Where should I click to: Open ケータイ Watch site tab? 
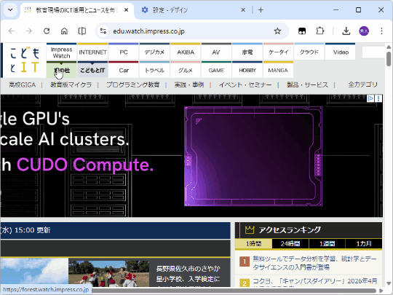coord(278,52)
